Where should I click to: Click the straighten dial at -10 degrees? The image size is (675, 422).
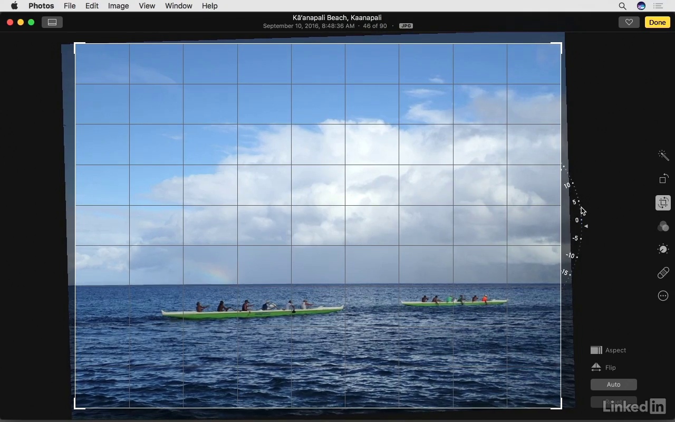point(570,256)
